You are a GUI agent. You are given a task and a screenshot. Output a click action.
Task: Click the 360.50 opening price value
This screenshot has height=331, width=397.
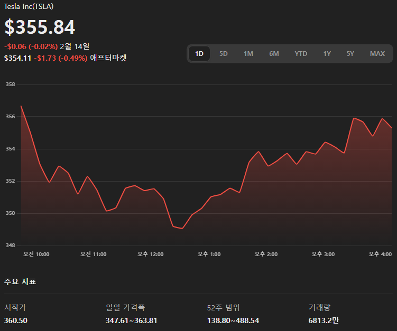16,320
